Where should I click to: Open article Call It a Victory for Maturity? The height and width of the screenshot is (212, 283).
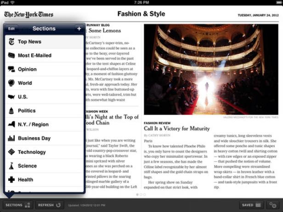(177, 128)
